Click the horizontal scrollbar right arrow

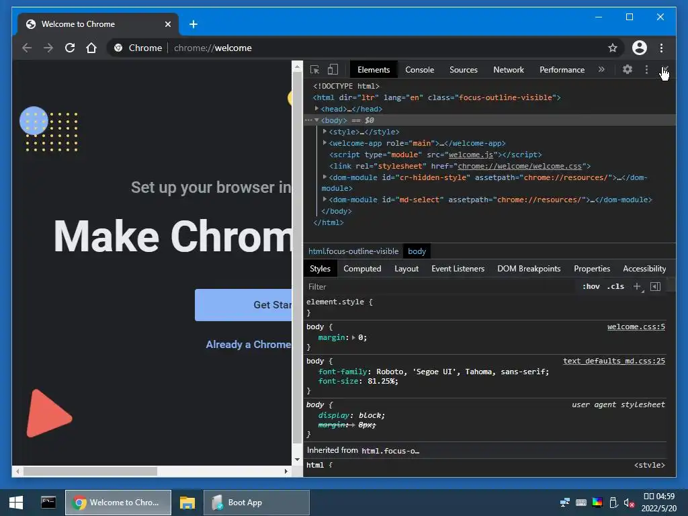[x=286, y=471]
